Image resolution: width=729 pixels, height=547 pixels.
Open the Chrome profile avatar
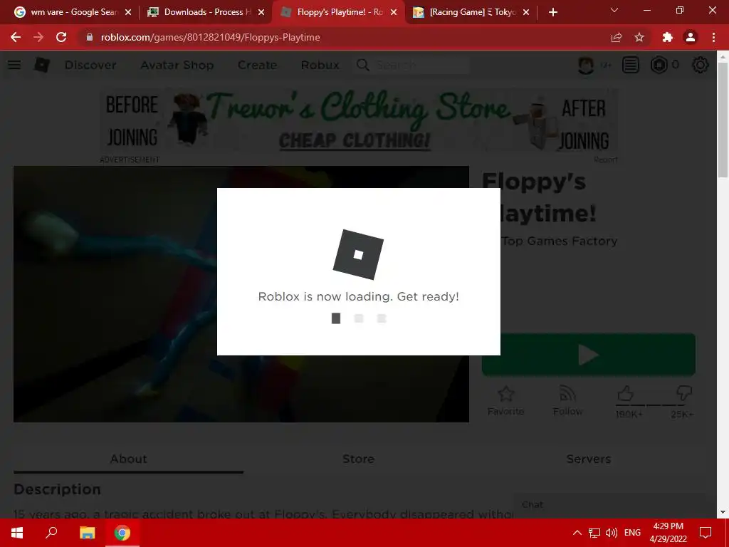click(691, 37)
